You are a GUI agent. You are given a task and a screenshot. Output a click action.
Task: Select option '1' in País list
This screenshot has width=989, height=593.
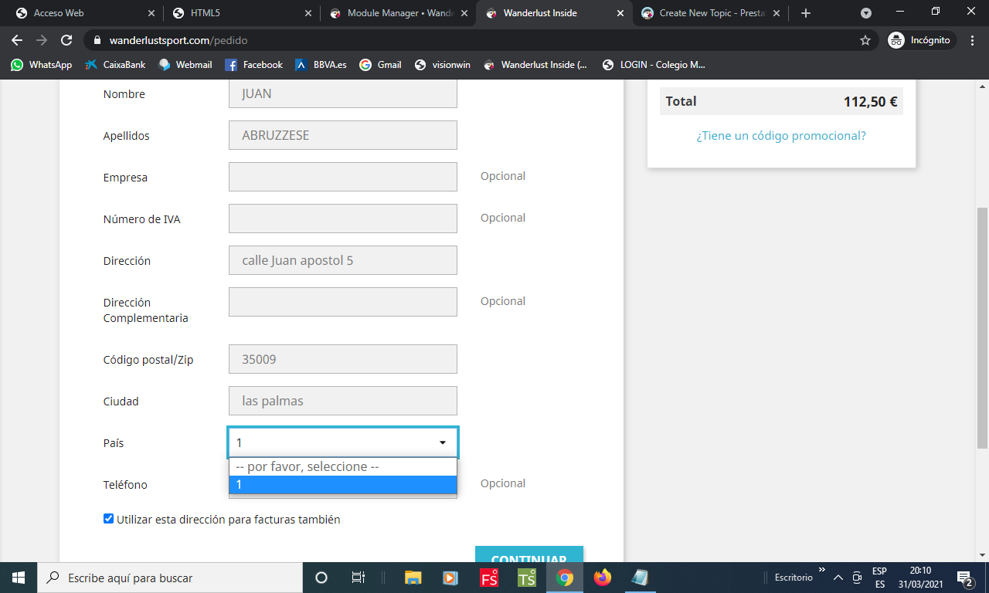[x=343, y=485]
